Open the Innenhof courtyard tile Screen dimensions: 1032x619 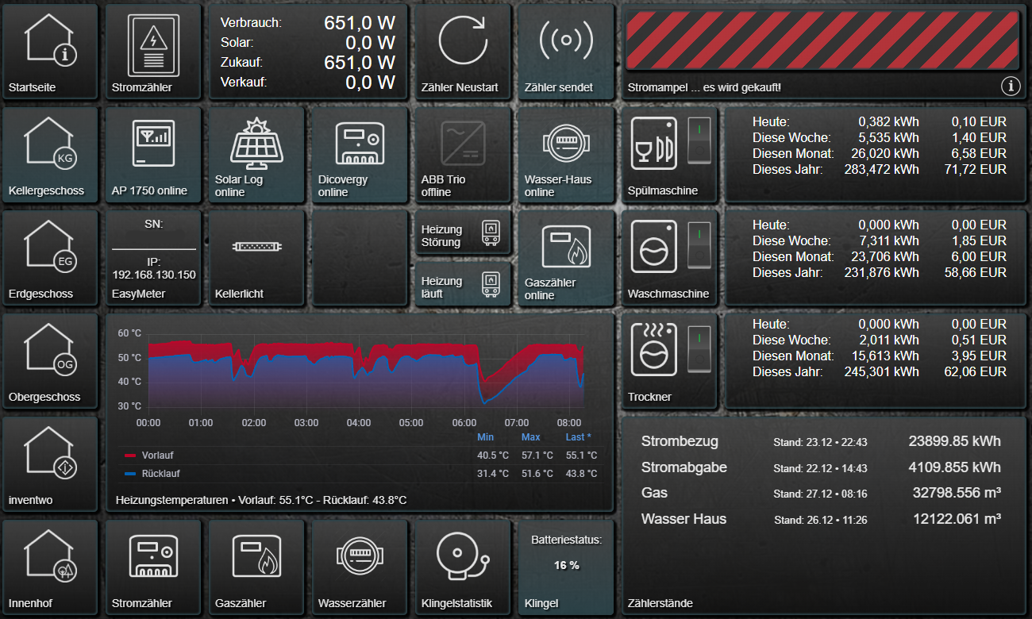click(x=50, y=567)
